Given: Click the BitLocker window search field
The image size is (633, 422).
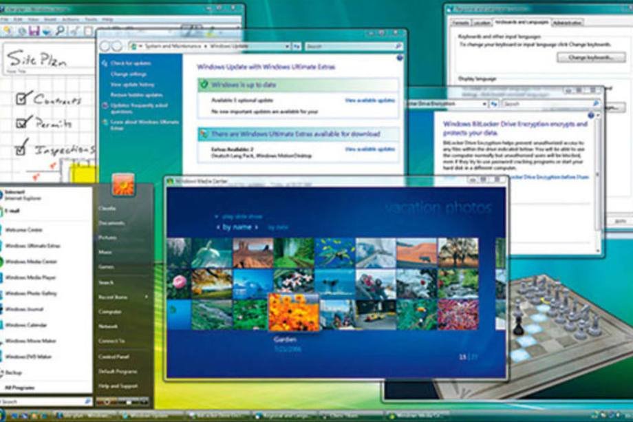Looking at the screenshot, I should [x=550, y=104].
